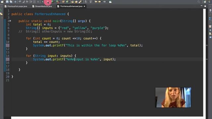Click the overview ruler marker for line 11
Image resolution: width=212 pixels, height=119 pixels.
pyautogui.click(x=207, y=46)
